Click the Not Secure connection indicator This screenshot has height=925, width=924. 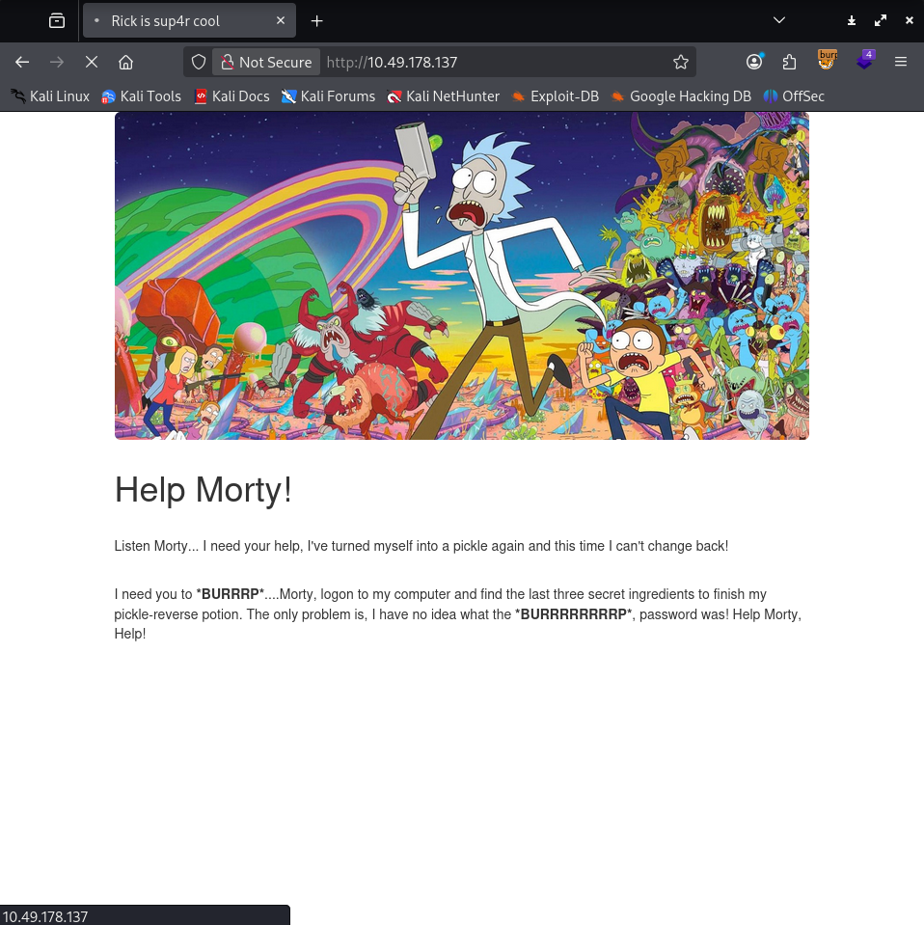[266, 62]
